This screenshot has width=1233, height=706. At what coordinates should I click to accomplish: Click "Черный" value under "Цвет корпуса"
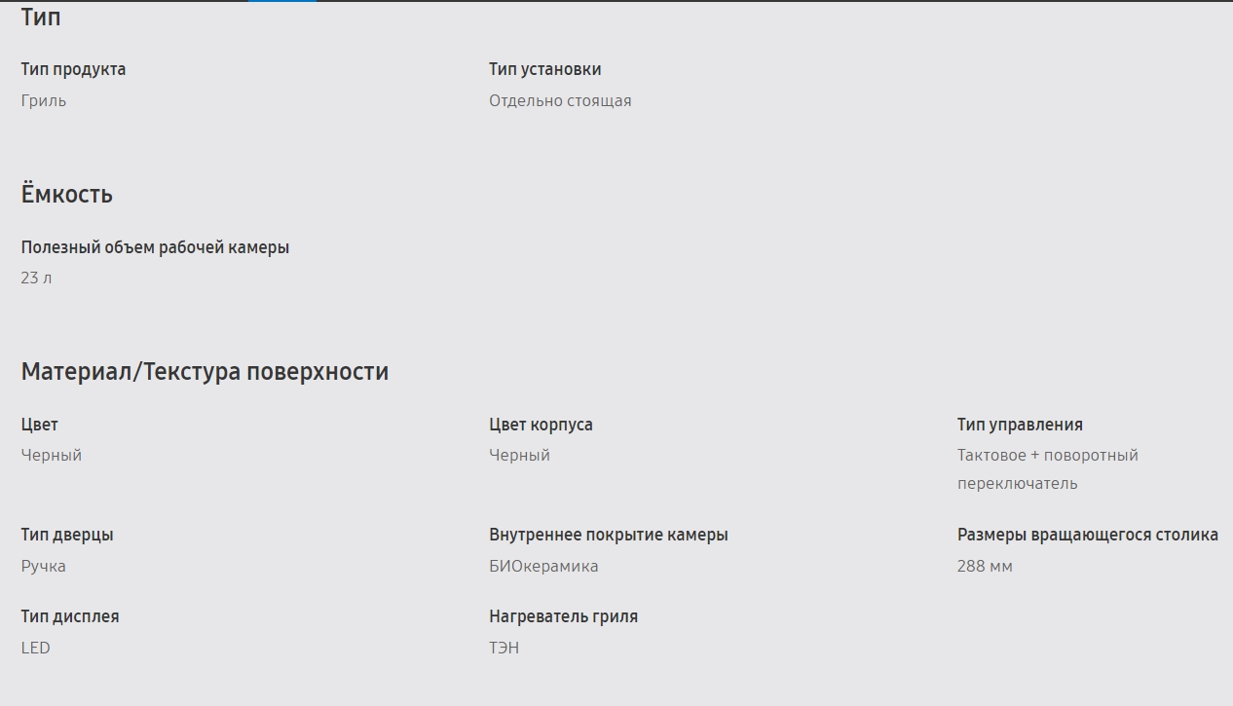coord(519,455)
